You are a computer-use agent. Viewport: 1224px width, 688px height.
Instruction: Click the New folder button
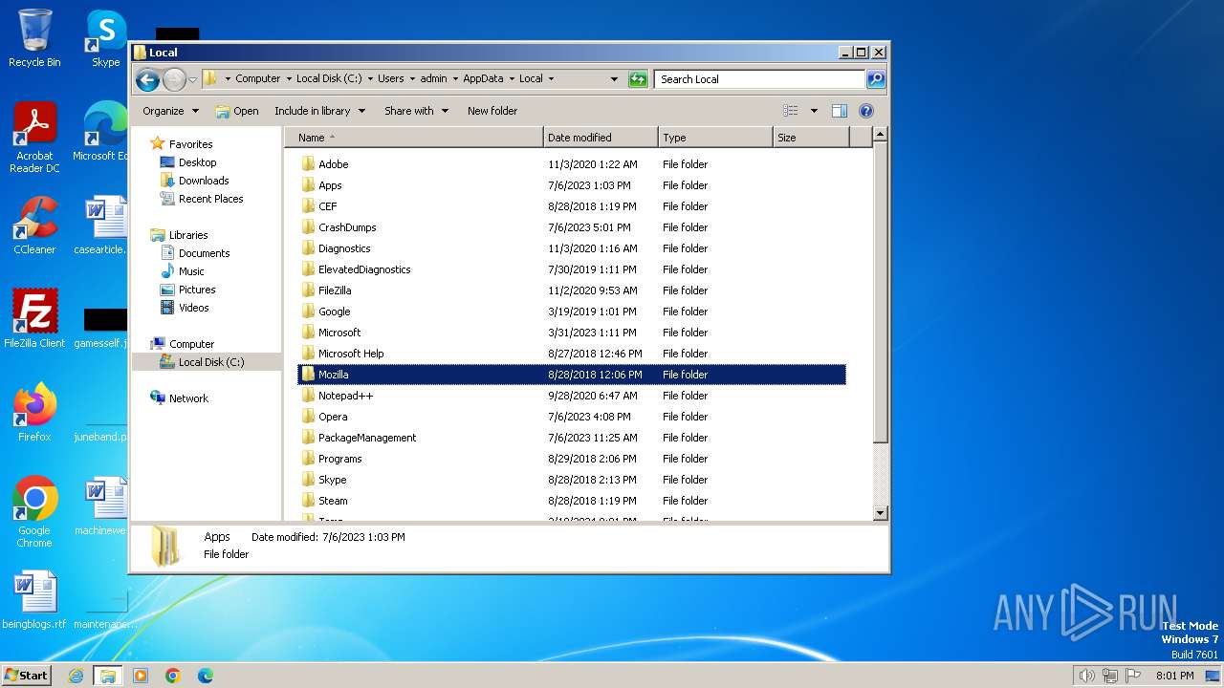[x=492, y=111]
